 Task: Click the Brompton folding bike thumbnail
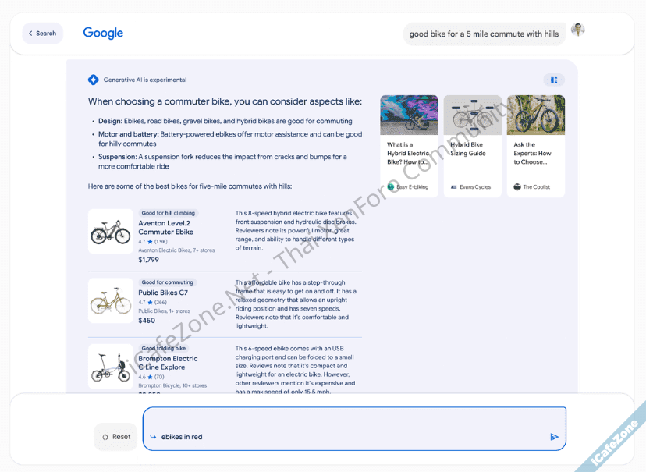110,367
